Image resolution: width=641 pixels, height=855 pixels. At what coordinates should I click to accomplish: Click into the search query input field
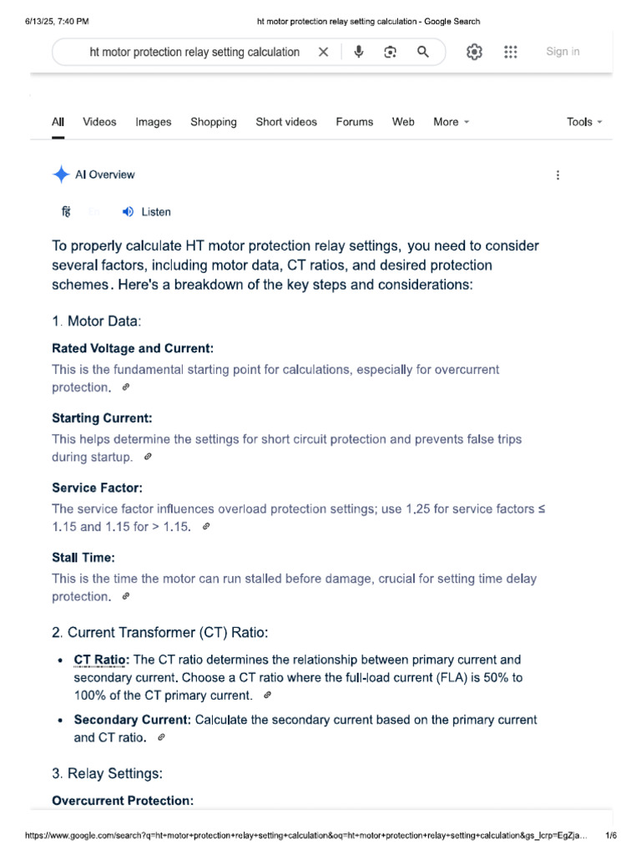click(194, 52)
